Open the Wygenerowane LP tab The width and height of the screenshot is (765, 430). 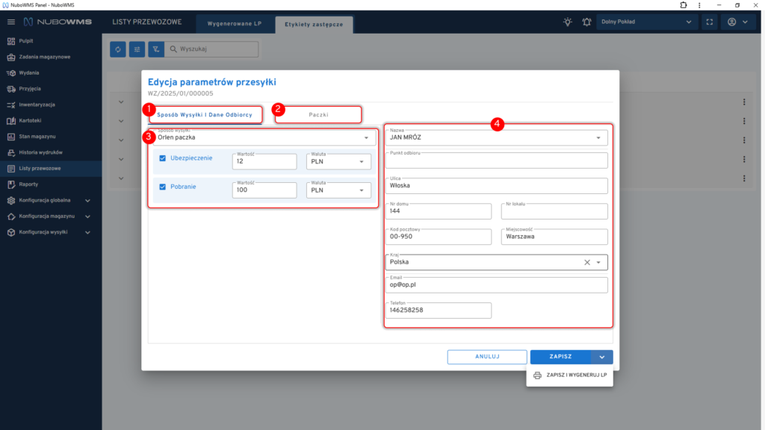(235, 25)
